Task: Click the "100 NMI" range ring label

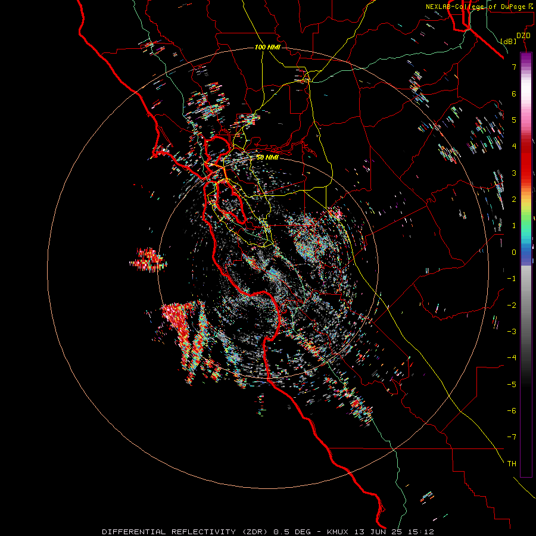Action: click(x=267, y=47)
